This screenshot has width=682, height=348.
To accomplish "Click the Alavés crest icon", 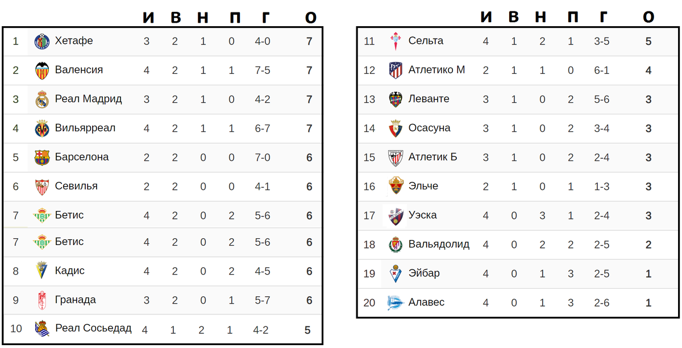I will click(396, 303).
